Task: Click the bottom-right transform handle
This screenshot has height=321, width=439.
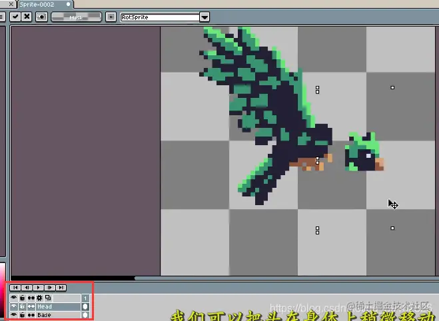Action: (x=392, y=228)
